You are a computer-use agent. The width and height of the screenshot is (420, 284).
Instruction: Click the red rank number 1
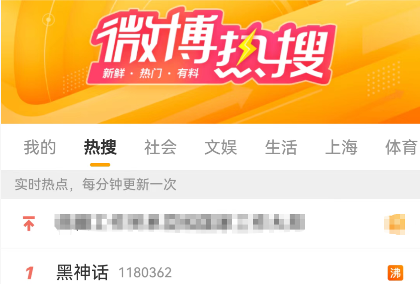30,273
